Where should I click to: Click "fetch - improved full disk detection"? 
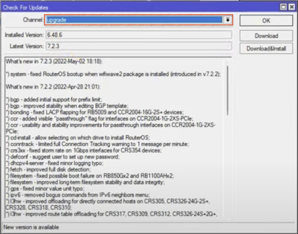click(x=49, y=169)
